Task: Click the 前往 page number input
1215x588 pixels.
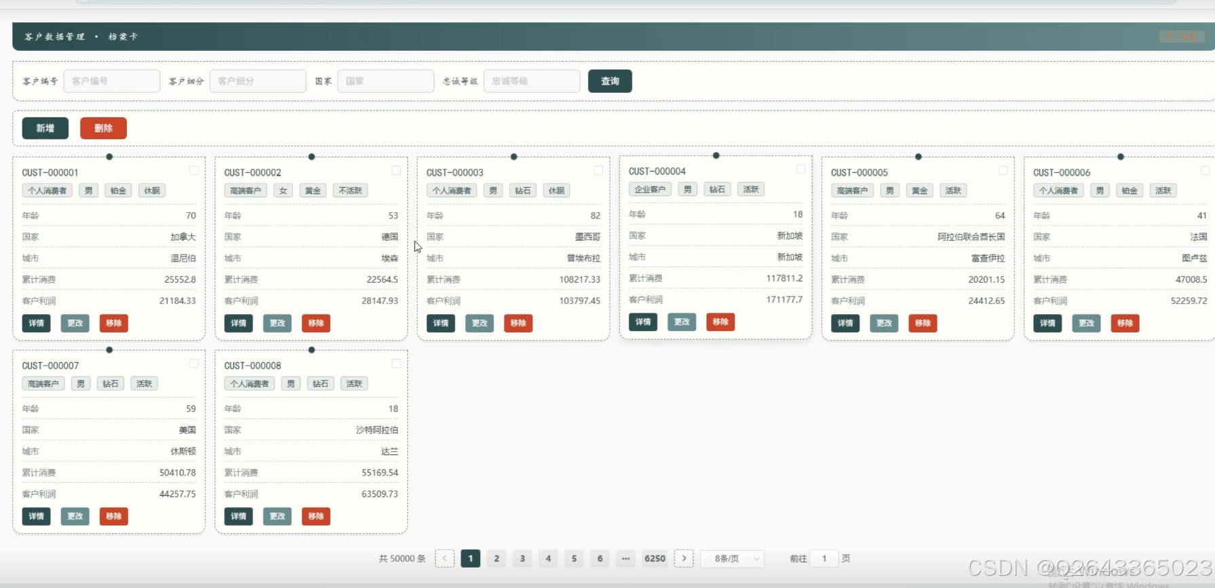Action: [824, 558]
